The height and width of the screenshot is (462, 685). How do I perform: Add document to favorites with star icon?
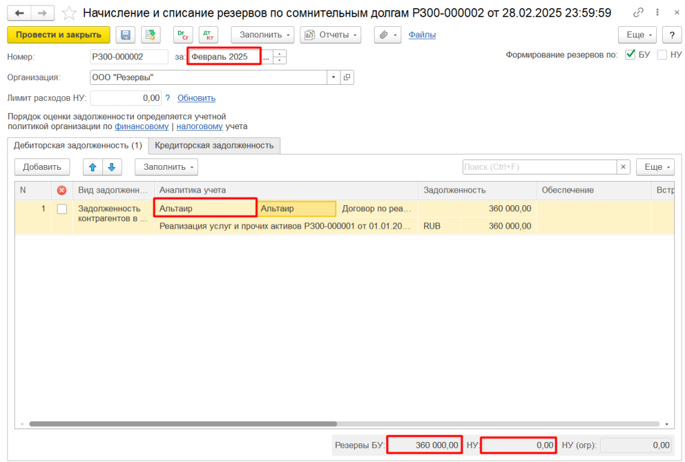(x=68, y=13)
